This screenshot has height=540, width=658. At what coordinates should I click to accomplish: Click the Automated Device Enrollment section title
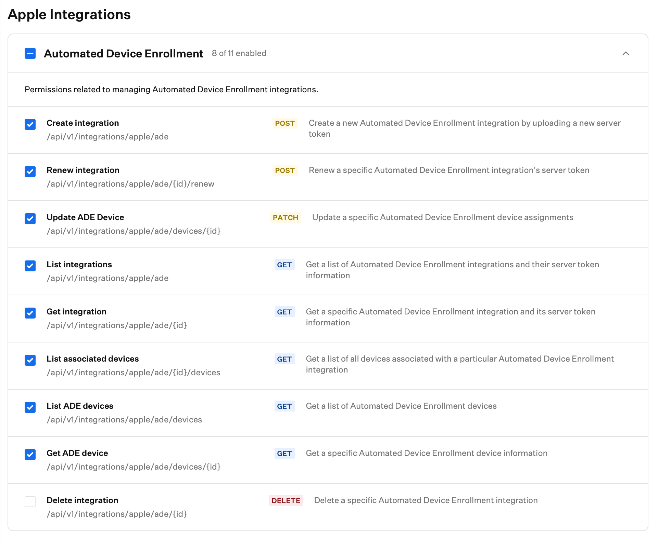[x=124, y=54]
